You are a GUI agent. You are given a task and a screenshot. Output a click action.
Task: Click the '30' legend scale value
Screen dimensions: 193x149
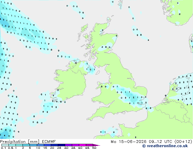click(x=66, y=148)
